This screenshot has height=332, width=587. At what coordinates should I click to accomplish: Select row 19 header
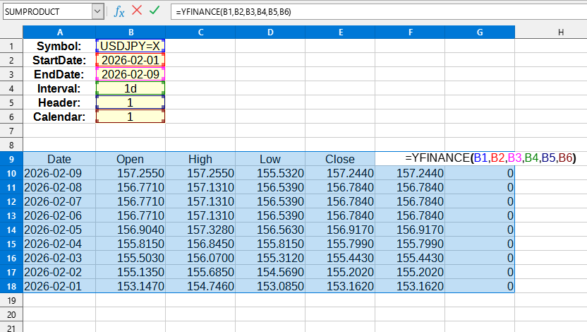11,300
